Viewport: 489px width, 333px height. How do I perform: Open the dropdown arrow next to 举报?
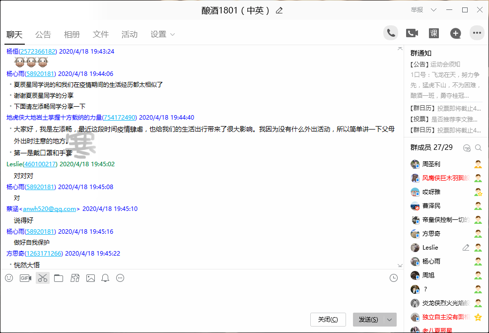433,10
